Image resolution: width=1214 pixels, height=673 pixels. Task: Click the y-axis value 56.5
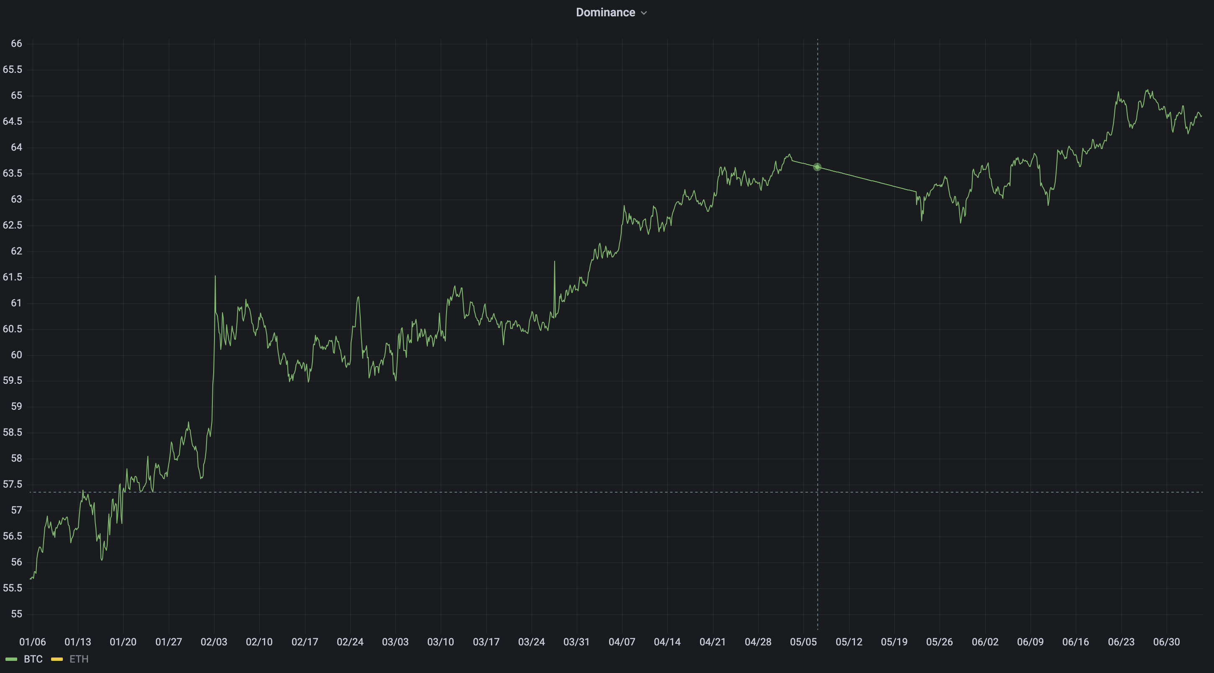coord(13,537)
